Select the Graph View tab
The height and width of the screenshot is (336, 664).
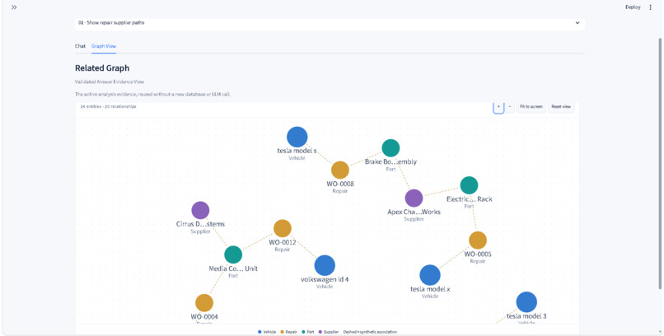[x=104, y=46]
